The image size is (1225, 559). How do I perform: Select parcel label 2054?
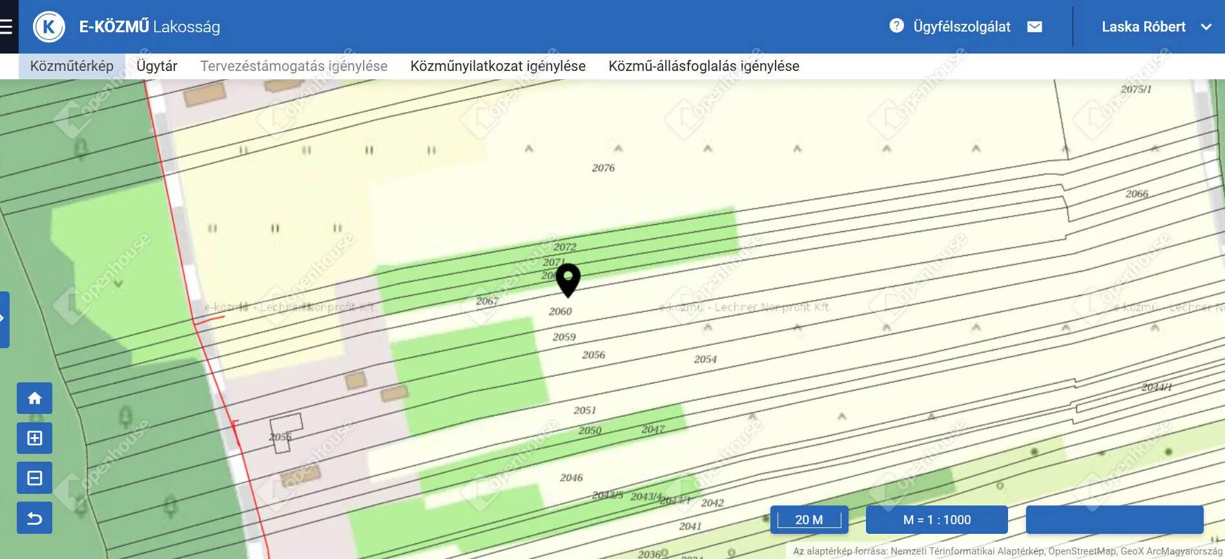coord(705,359)
